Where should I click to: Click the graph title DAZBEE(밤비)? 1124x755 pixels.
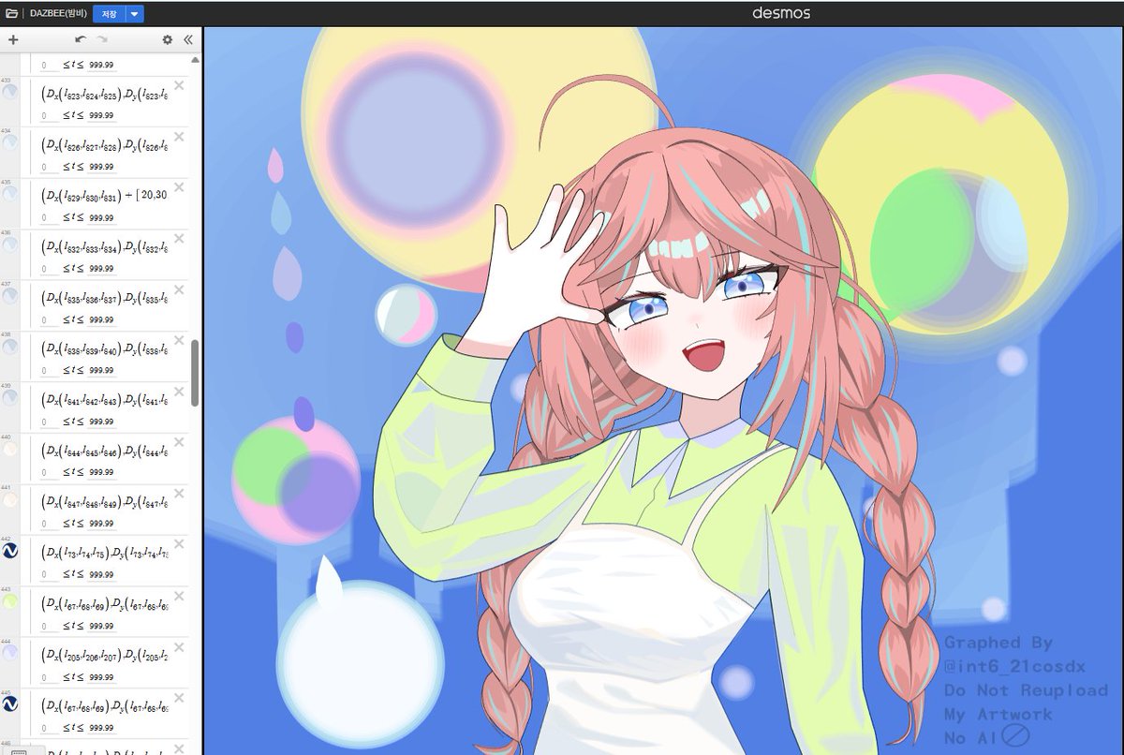click(59, 13)
